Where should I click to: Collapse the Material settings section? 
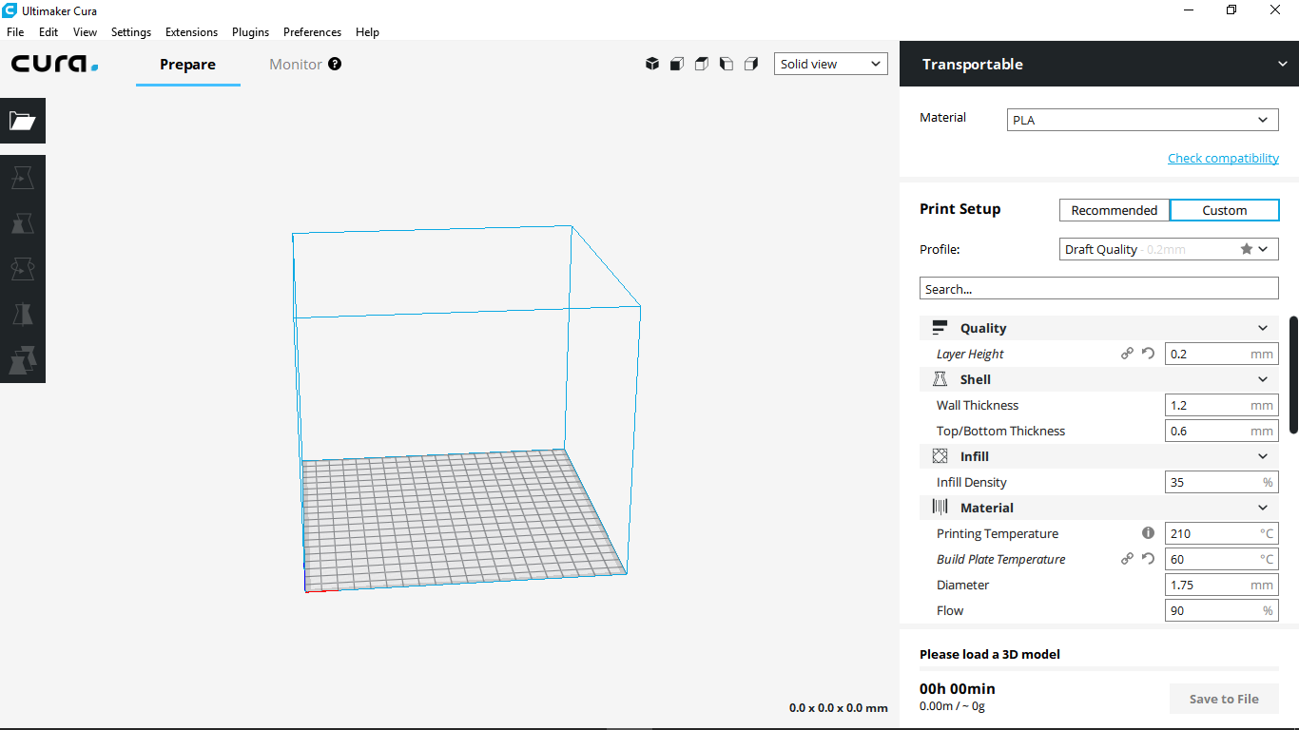tap(1263, 508)
